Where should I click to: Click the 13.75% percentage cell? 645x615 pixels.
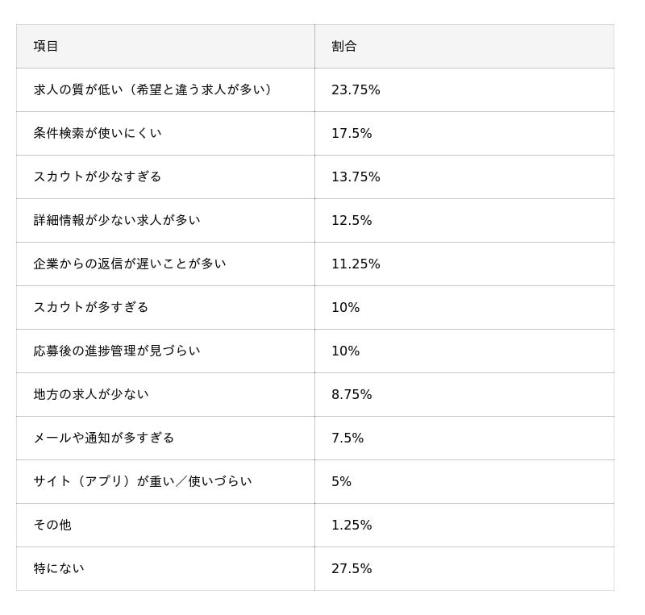tap(356, 177)
